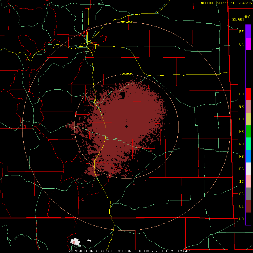253x253 pixels.
Task: Click the BD legend label
Action: (241, 119)
